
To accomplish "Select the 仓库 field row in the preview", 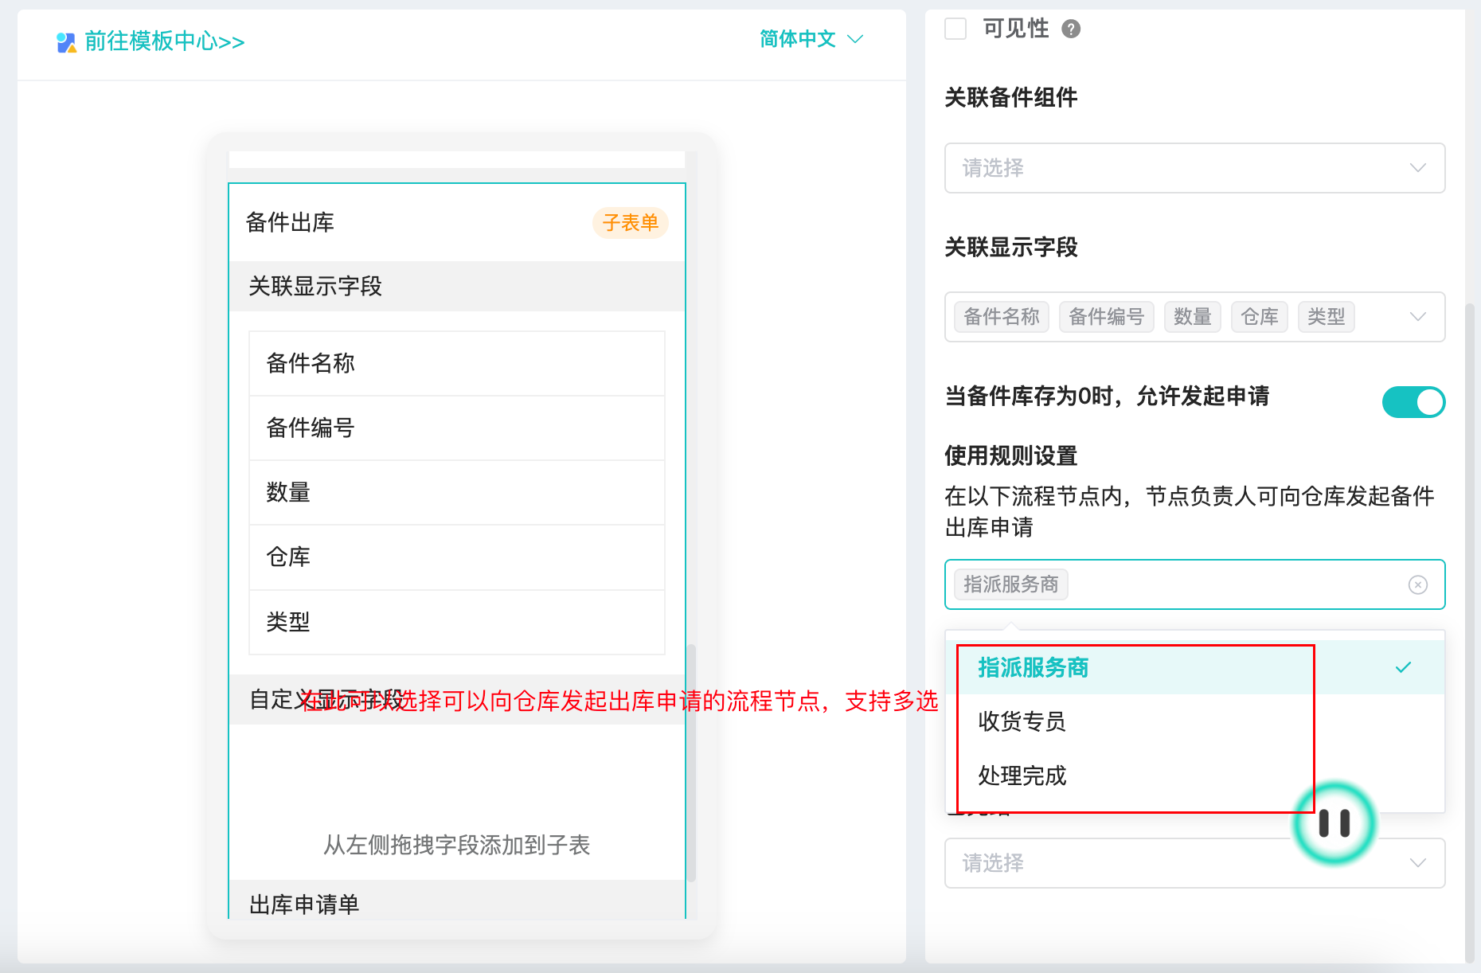I will point(456,557).
